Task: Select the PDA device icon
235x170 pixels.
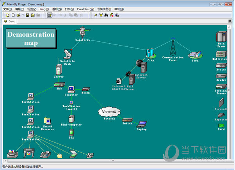Action: pos(71,132)
